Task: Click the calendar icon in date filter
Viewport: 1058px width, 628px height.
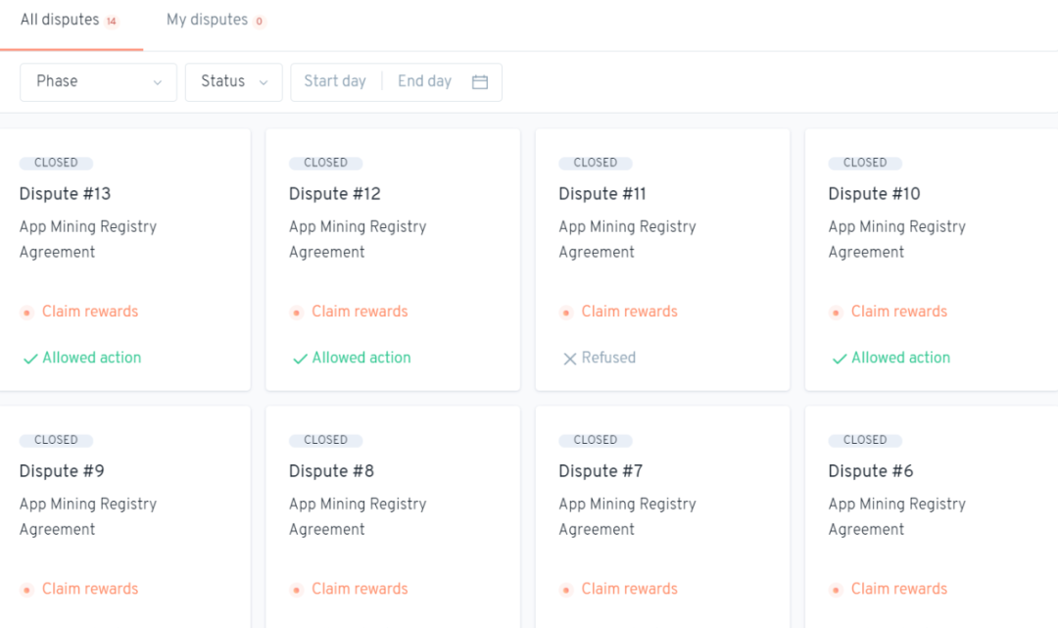Action: [480, 82]
